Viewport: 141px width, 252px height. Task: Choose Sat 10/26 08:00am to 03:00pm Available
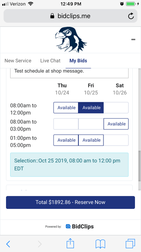(x=116, y=124)
